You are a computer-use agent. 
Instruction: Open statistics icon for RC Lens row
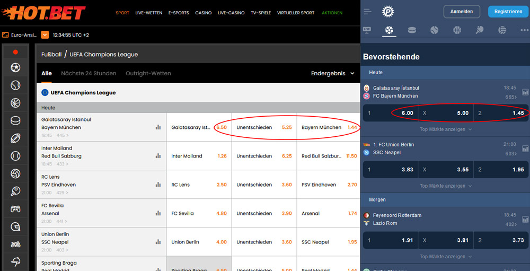[x=158, y=185]
